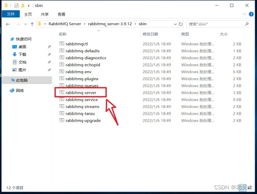Click sbin segment in address bar
Viewport: 257px width, 194px height.
pos(142,24)
